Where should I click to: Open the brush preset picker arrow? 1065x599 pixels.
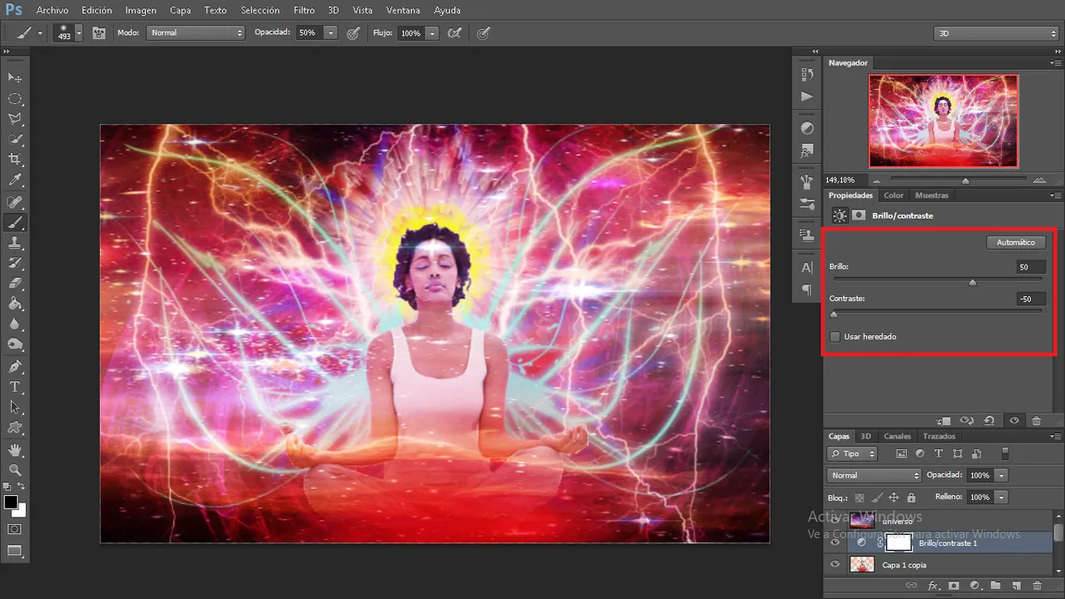click(79, 33)
